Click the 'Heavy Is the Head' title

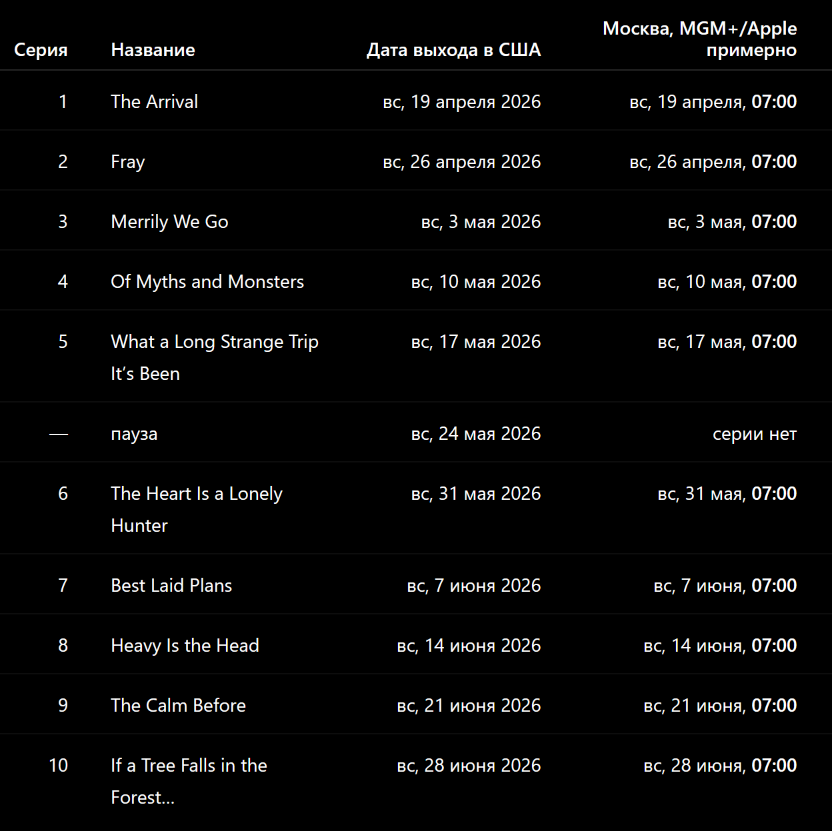(185, 645)
